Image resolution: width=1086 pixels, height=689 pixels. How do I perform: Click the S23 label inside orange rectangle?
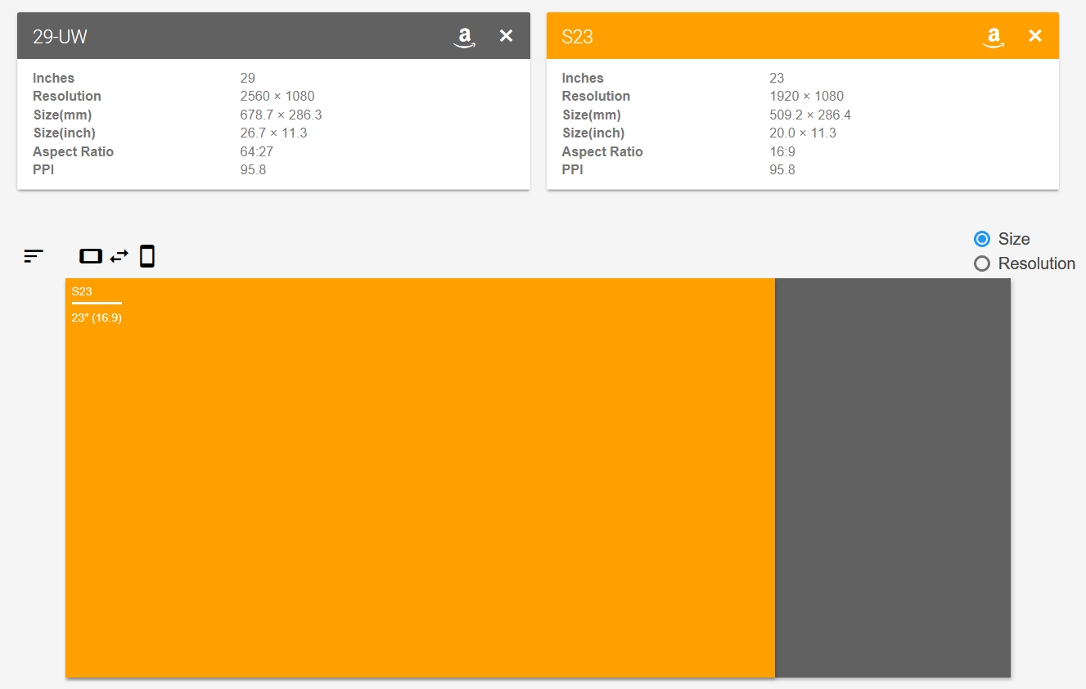click(x=82, y=292)
